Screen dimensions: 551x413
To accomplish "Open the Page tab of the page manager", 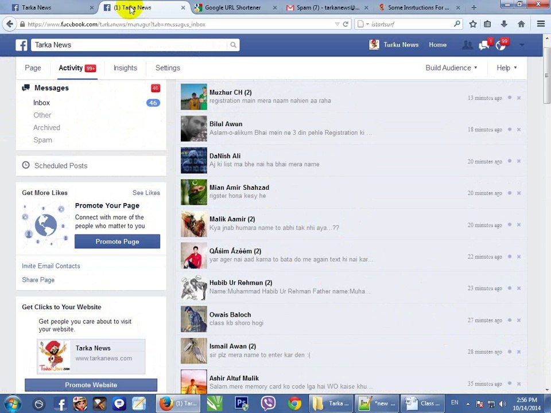I will [33, 68].
